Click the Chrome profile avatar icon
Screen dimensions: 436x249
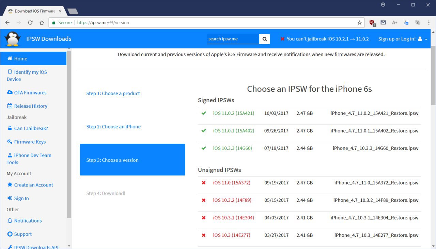coord(383,5)
